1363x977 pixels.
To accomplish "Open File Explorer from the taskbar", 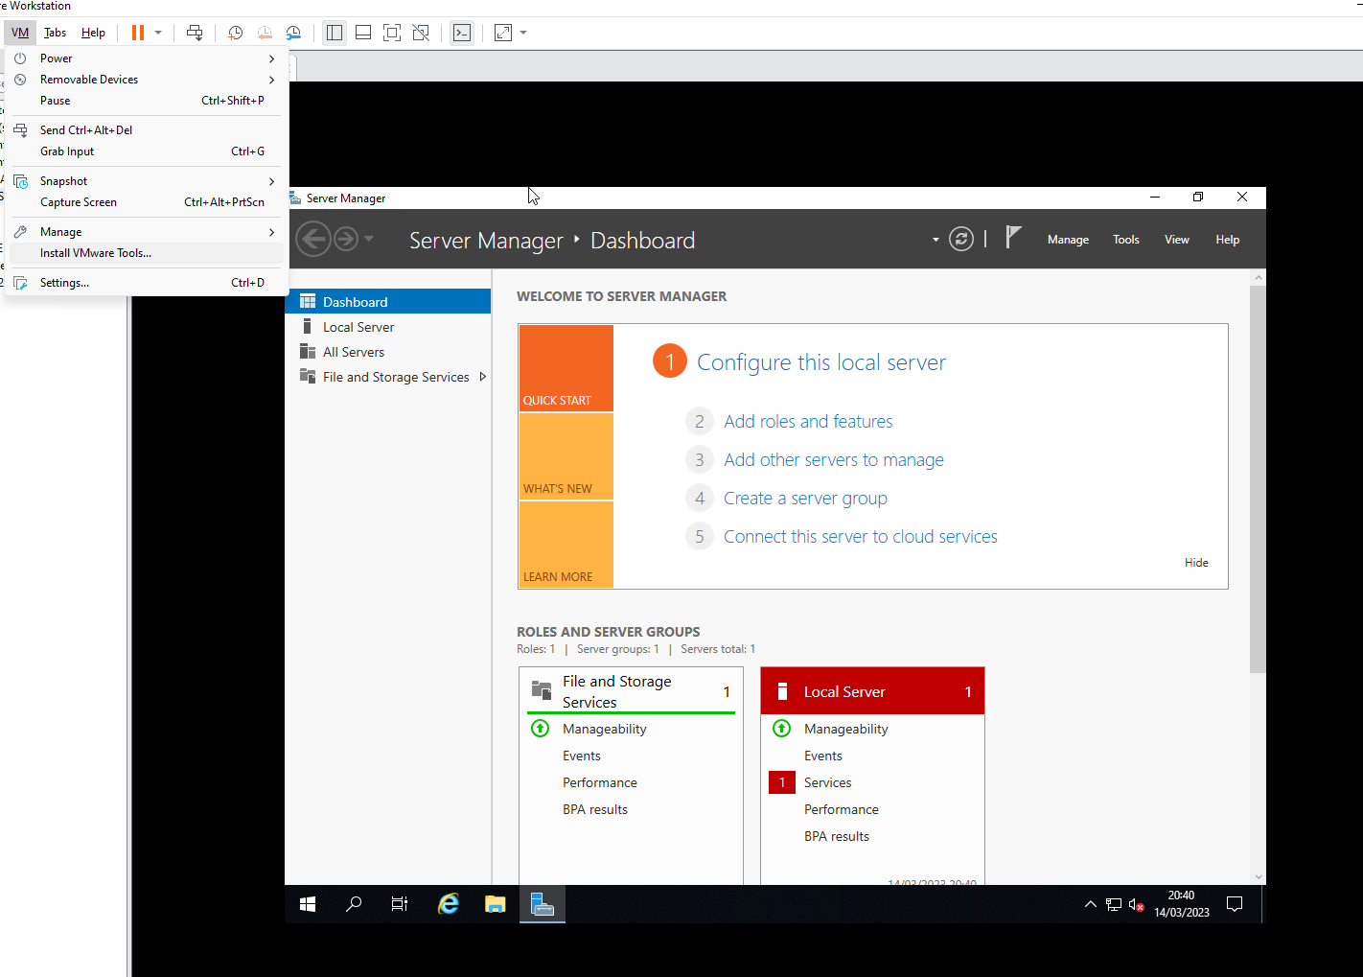I will (x=495, y=903).
